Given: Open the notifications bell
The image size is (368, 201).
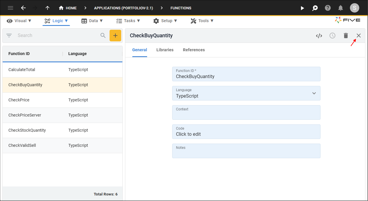Looking at the screenshot, I should 340,8.
